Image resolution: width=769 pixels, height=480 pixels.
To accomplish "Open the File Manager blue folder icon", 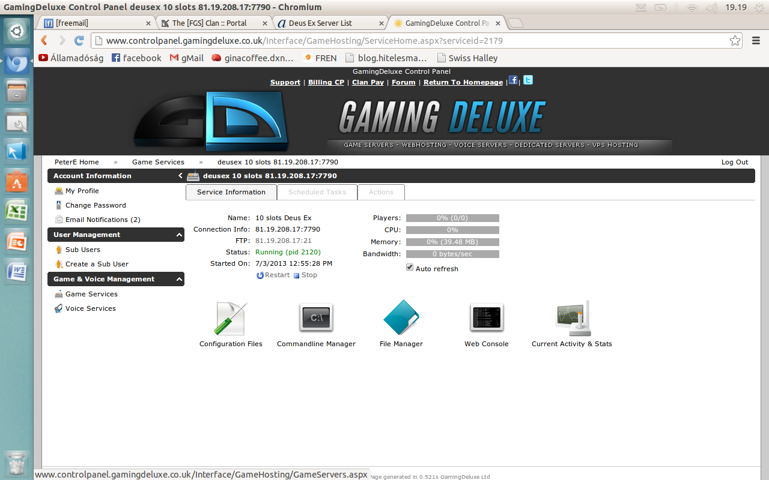I will pos(401,318).
